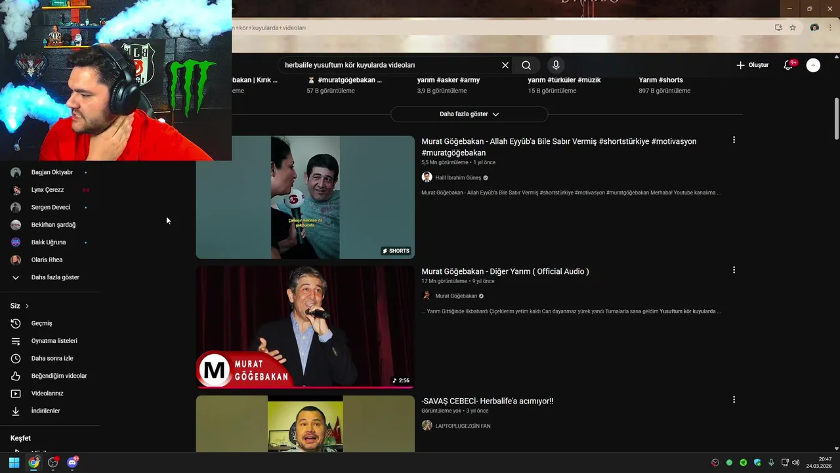
Task: Start voice search with the microphone icon
Action: point(556,65)
